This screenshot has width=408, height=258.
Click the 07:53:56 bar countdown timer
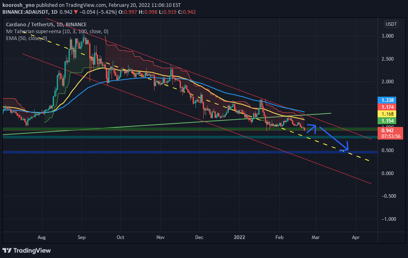click(x=391, y=136)
